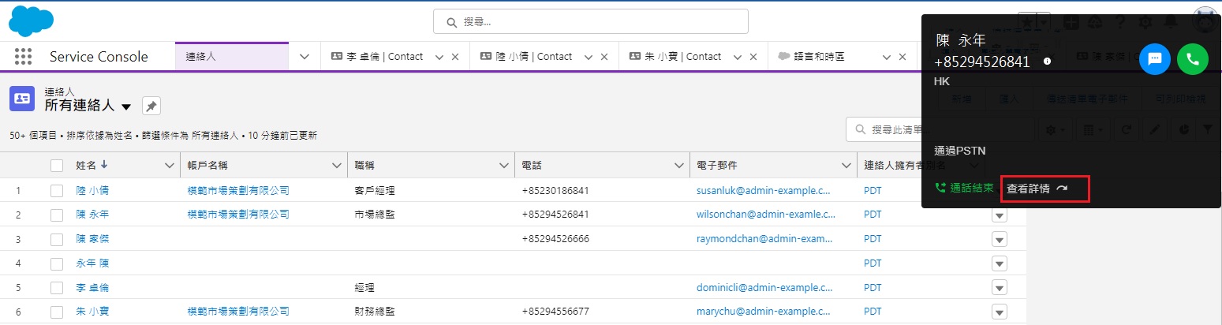Click the Salesforce cloud logo

31,21
